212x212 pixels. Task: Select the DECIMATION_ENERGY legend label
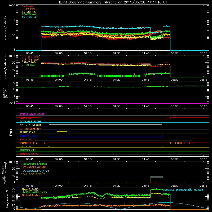[x=34, y=164]
